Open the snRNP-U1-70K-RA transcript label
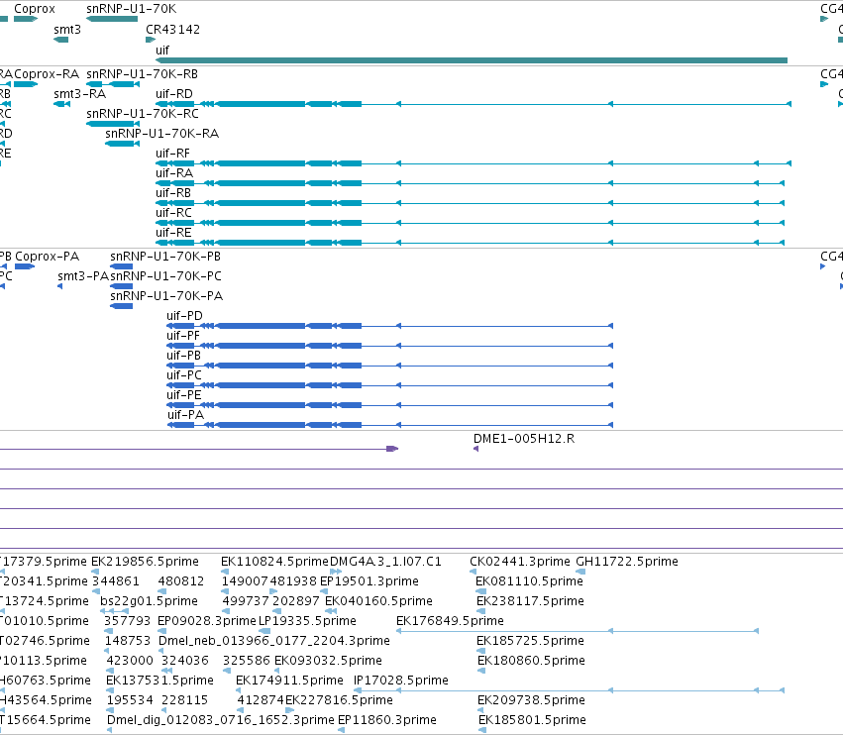 pyautogui.click(x=161, y=134)
